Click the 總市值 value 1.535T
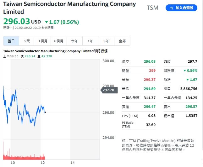Image resolution: width=203 pixels, height=167 pixels. pos(191,116)
